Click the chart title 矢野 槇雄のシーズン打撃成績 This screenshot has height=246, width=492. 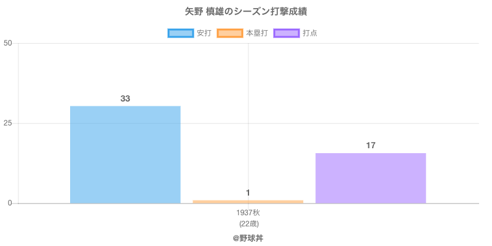[x=246, y=12]
